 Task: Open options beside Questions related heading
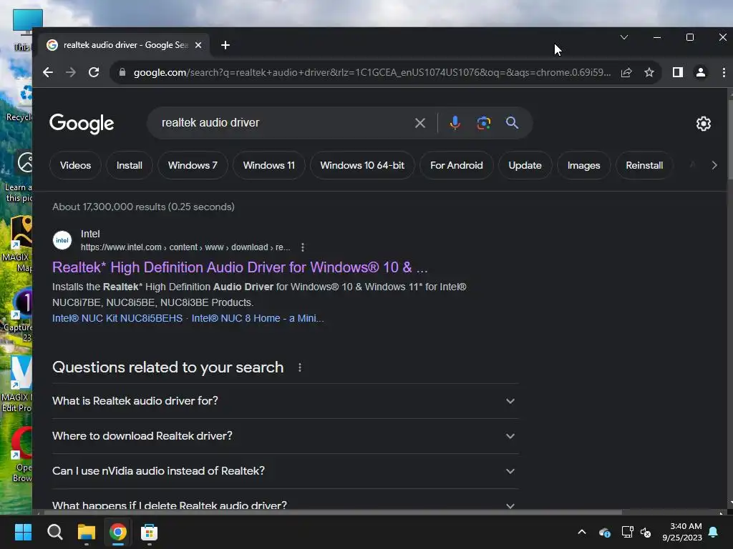pyautogui.click(x=300, y=368)
